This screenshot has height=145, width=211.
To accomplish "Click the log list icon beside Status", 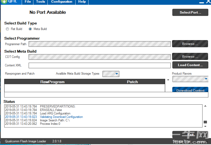I will pos(205,122).
